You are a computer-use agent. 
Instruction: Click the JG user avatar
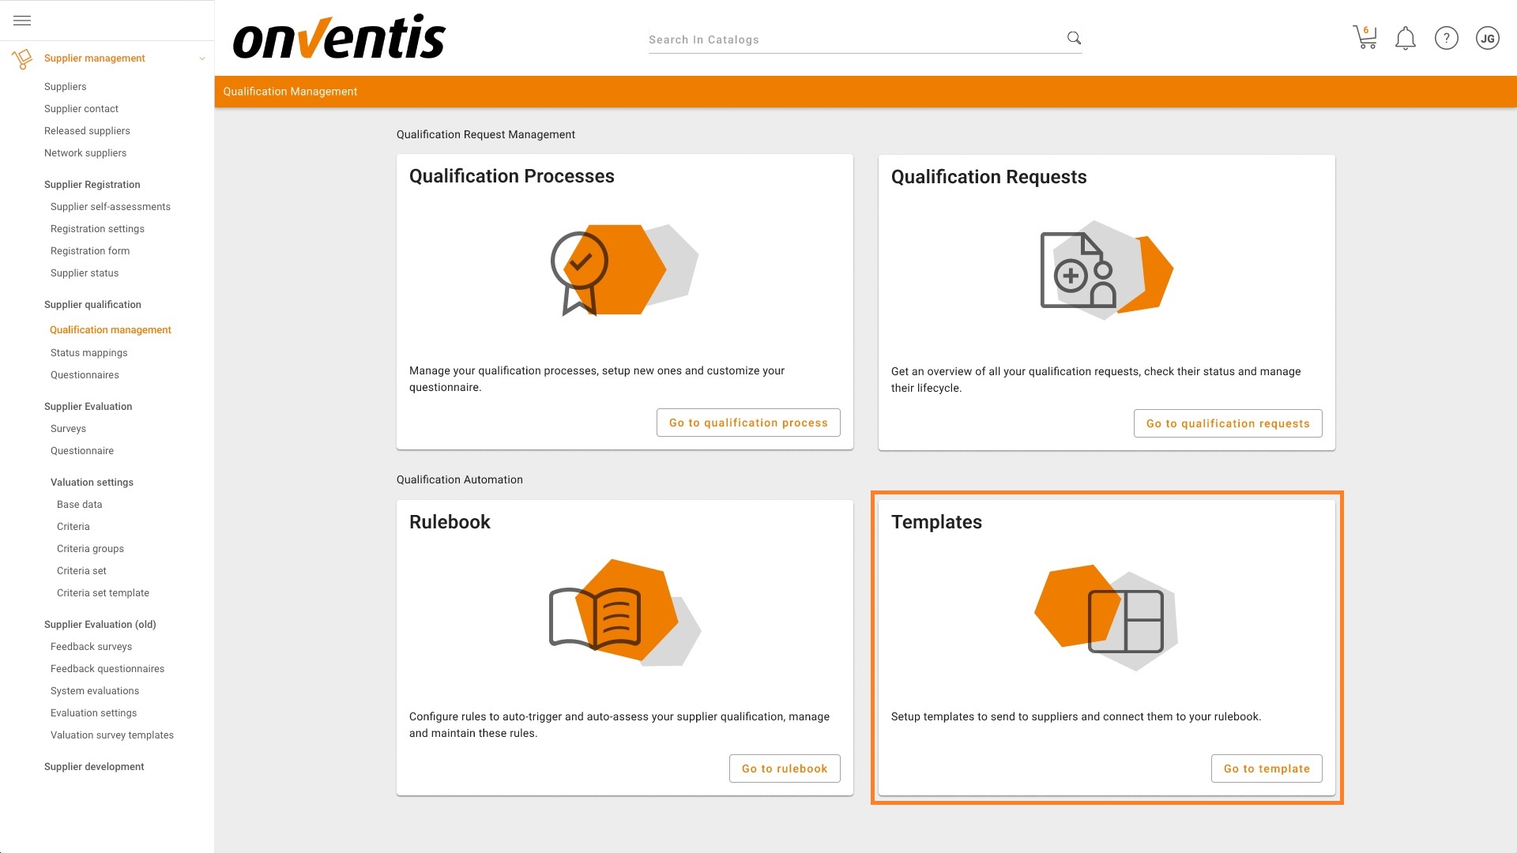click(x=1488, y=38)
